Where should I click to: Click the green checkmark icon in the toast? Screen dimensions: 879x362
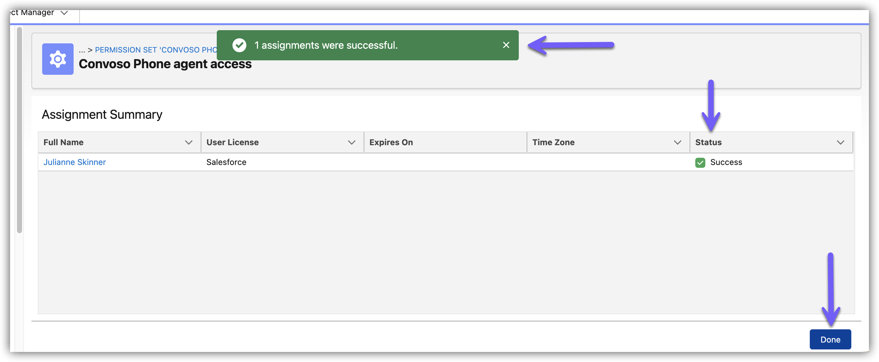pos(239,45)
